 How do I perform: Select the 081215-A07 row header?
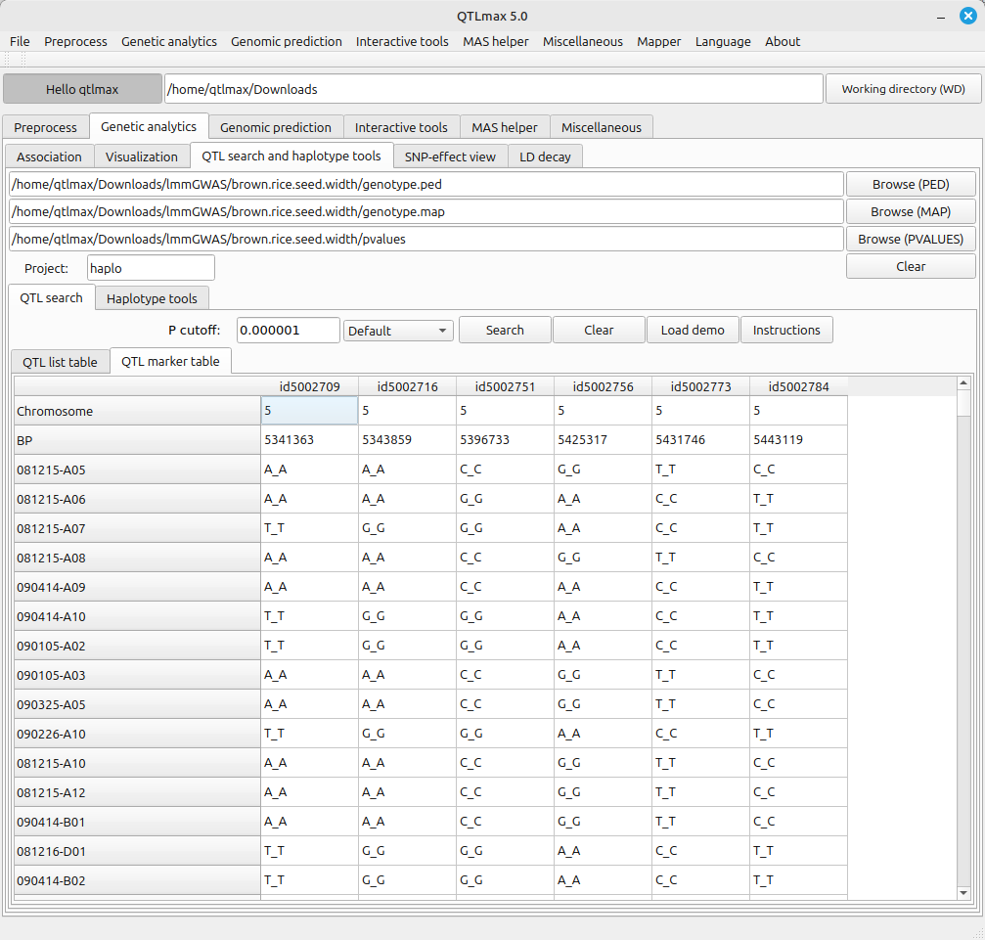(x=137, y=528)
